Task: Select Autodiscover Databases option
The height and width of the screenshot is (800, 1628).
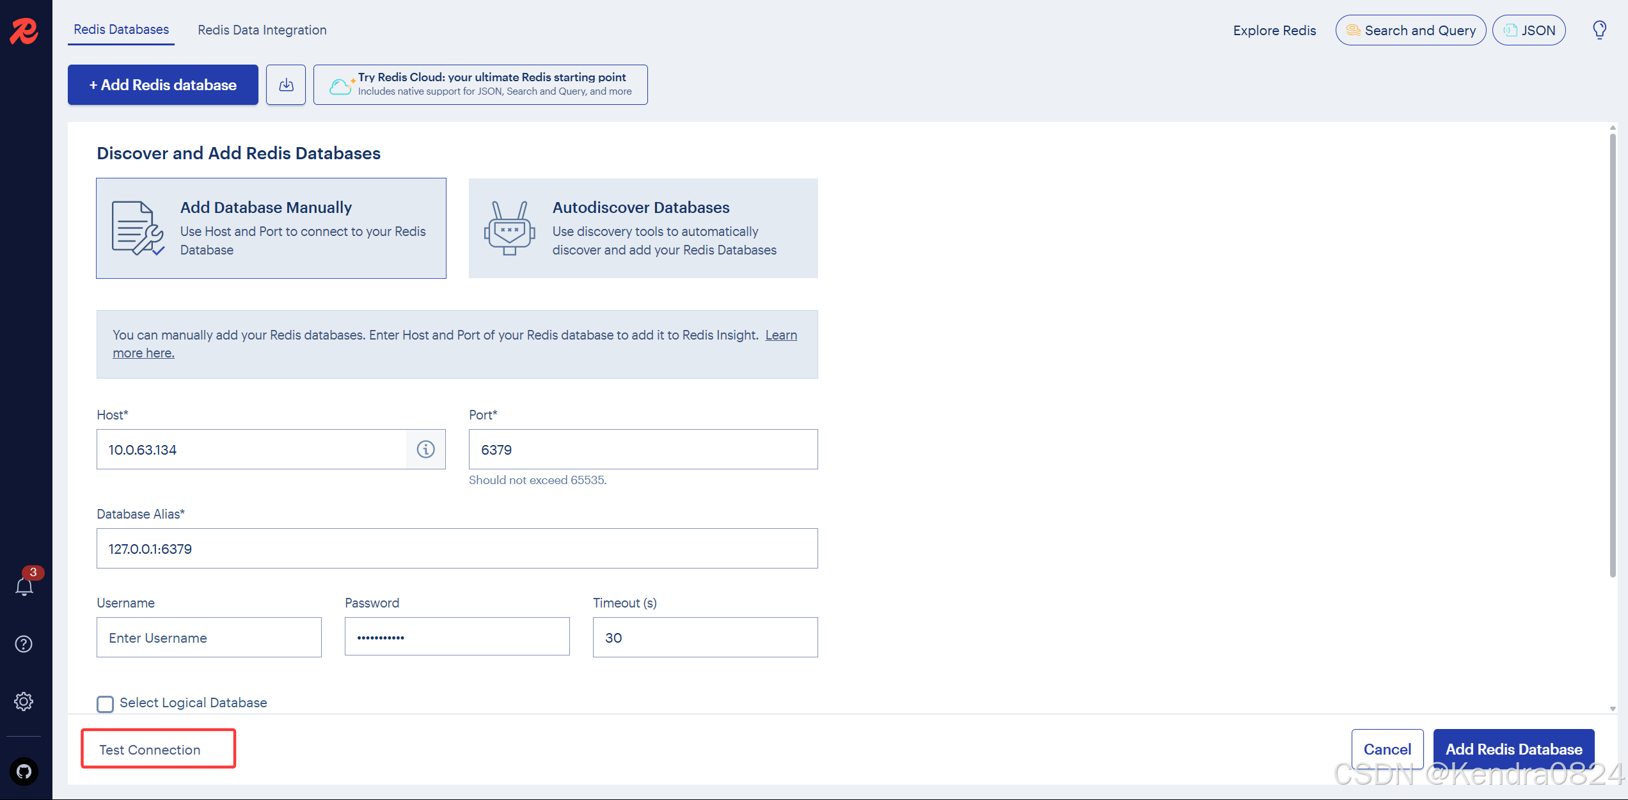Action: pyautogui.click(x=644, y=228)
